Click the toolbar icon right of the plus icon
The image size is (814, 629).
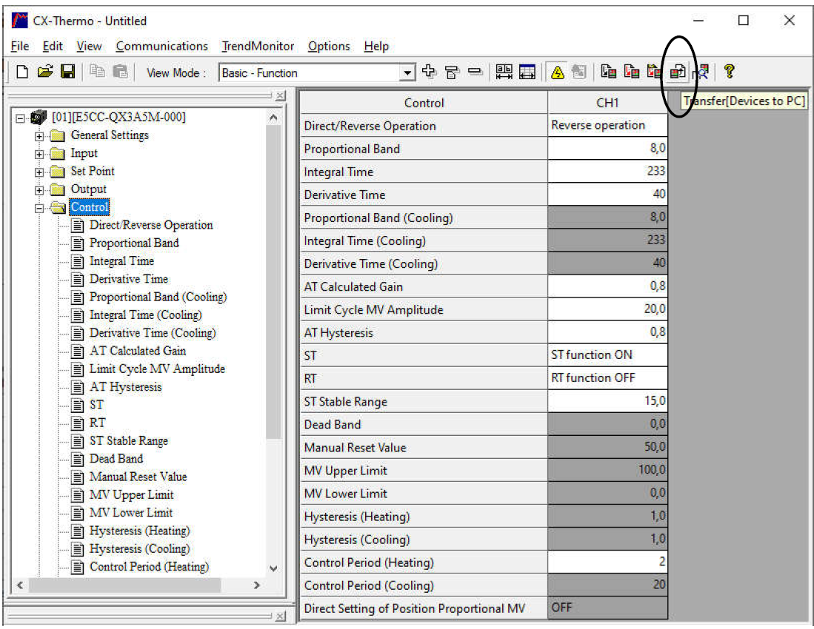(452, 72)
